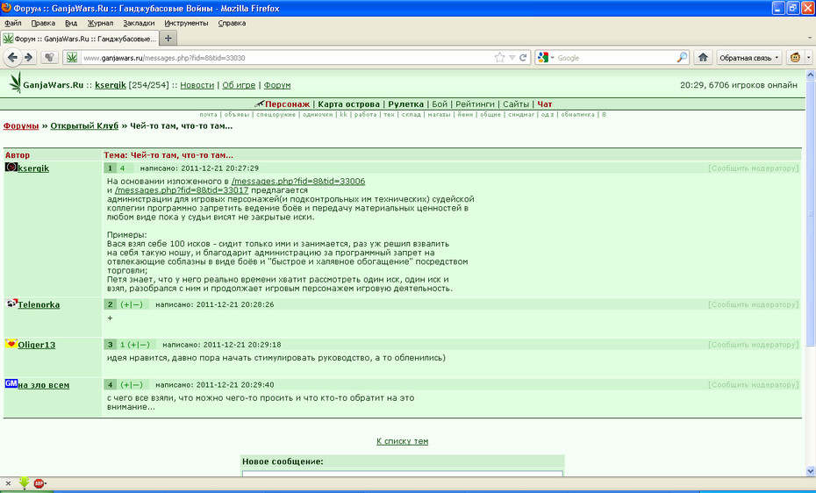Image resolution: width=816 pixels, height=493 pixels.
Task: Open the dropdown next to monkey icon
Action: (x=808, y=58)
